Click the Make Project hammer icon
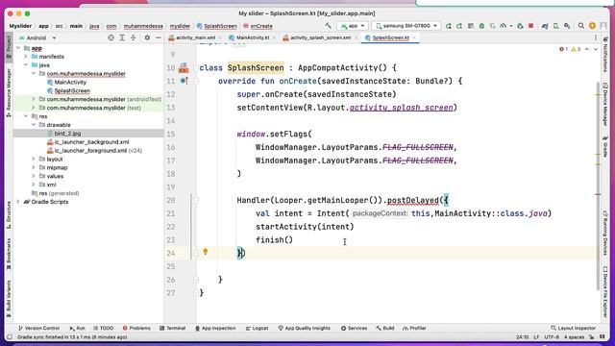The image size is (615, 346). (328, 26)
